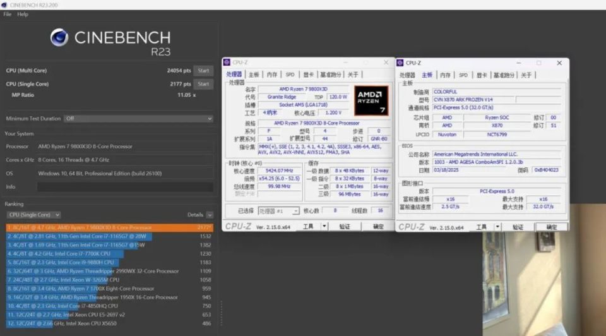Click the AMD Ryzen 7 logo badge
Viewport: 606px width, 336px height.
click(371, 100)
